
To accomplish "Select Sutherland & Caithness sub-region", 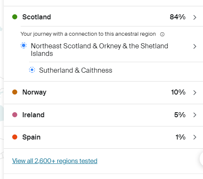I will click(x=75, y=70).
